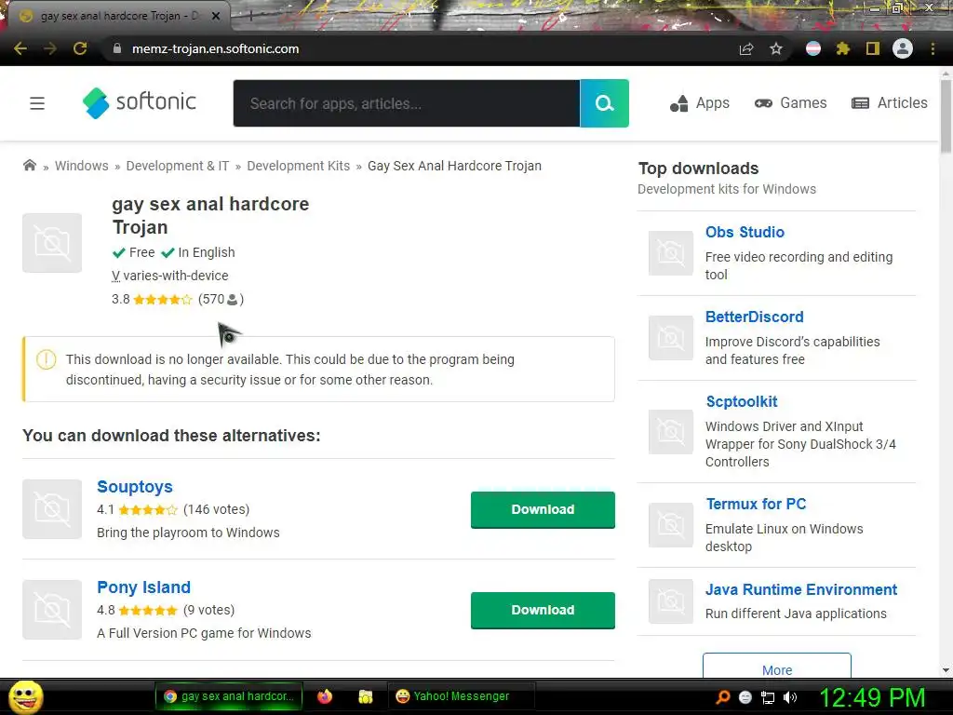
Task: Reload the page with the refresh icon
Action: 80,48
